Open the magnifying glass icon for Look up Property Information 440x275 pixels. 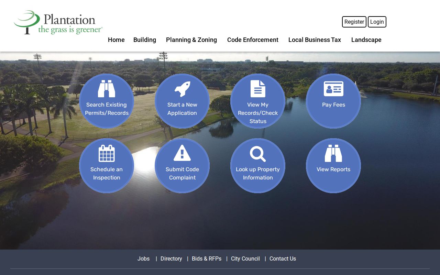[258, 154]
